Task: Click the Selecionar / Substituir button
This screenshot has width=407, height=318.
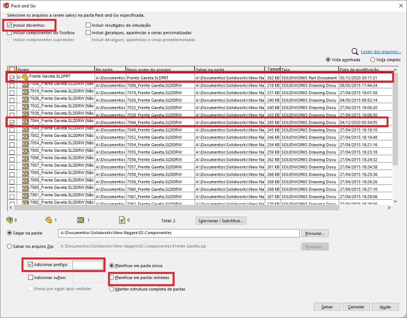Action: coord(221,220)
